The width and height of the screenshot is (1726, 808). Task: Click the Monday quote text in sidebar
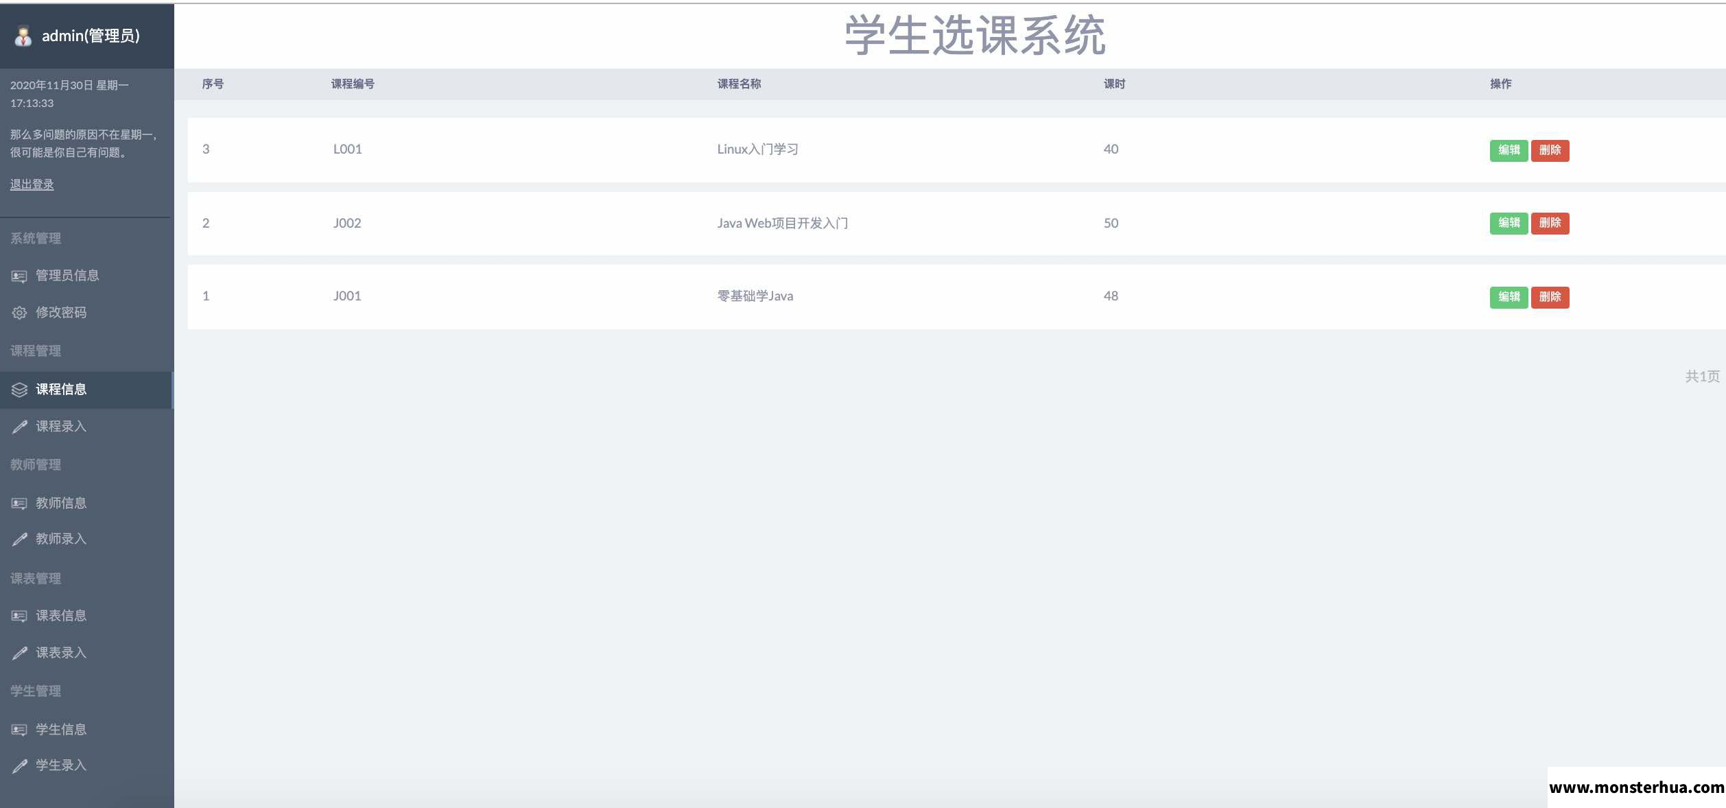(83, 143)
